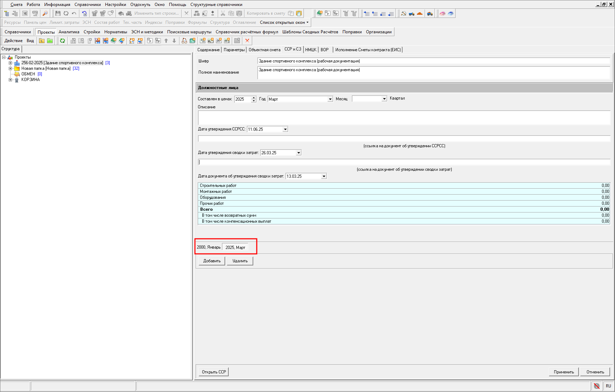Click the hammer and sickle labor icon
The image size is (615, 392).
coord(404,13)
